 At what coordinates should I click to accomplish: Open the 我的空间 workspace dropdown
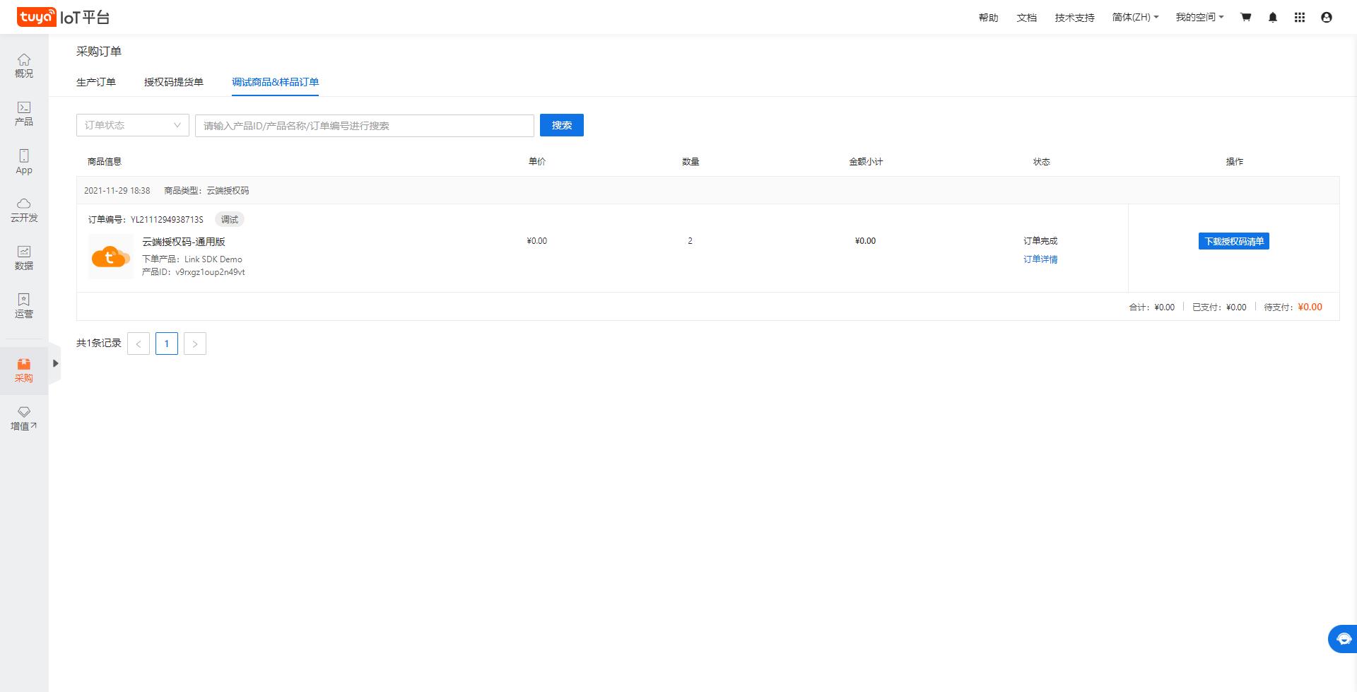point(1199,17)
